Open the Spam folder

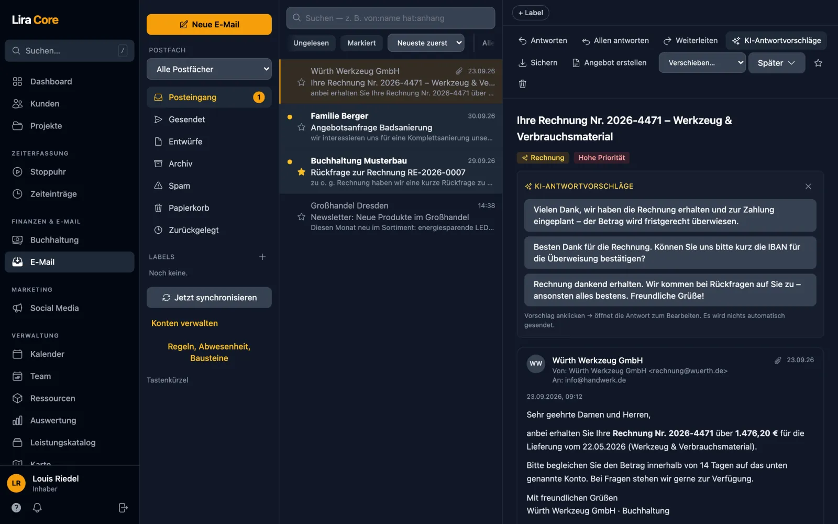[209, 186]
